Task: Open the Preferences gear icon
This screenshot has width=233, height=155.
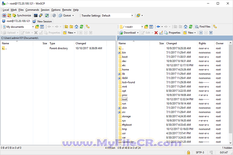Action: (x=54, y=15)
